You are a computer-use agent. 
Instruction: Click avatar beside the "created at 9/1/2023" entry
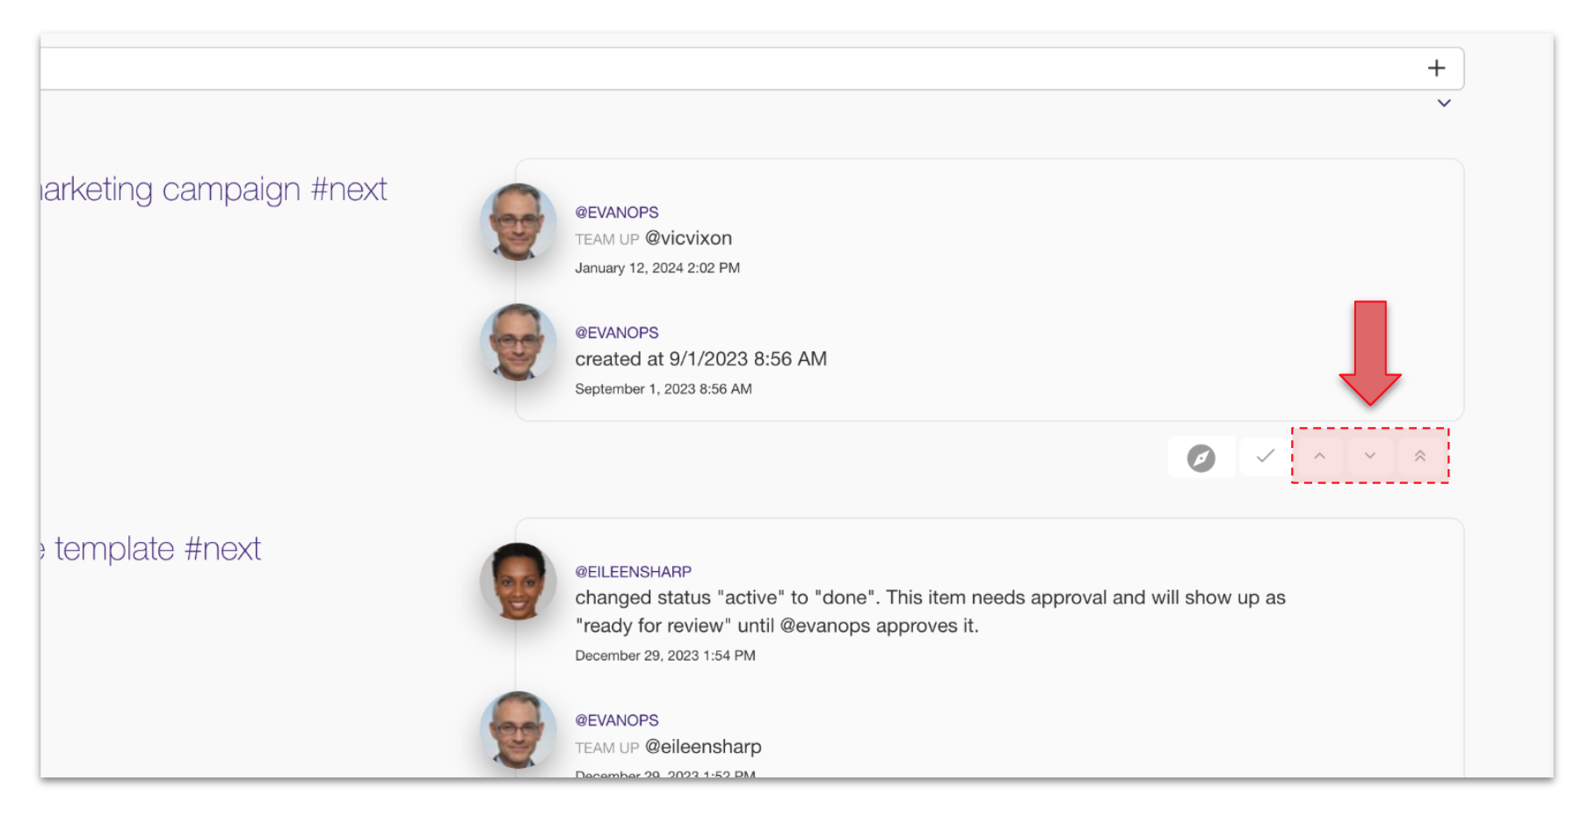tap(518, 342)
